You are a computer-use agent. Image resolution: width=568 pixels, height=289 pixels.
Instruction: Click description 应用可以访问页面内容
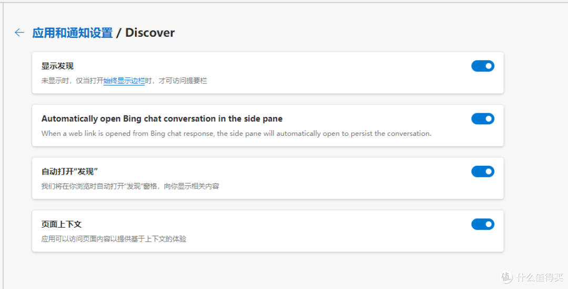pos(114,239)
